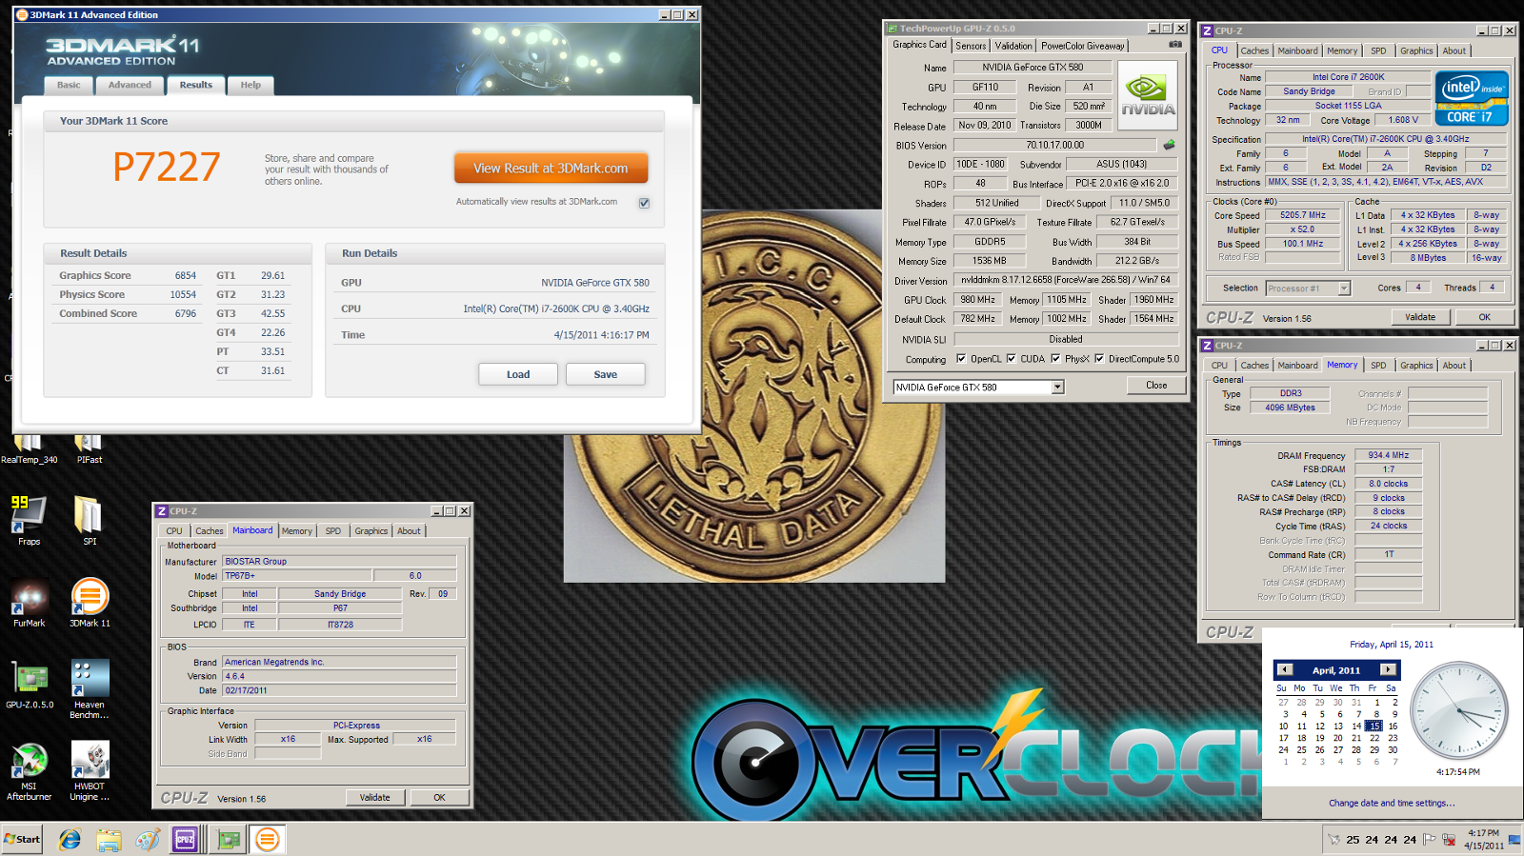Image resolution: width=1524 pixels, height=856 pixels.
Task: Click the DRAM Frequency value 934.4 MHz
Action: [1388, 455]
